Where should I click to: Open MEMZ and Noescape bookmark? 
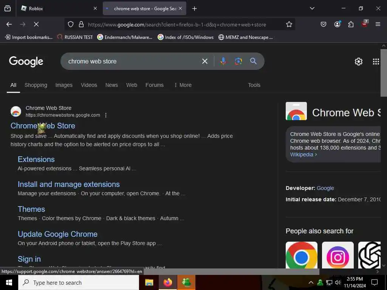pyautogui.click(x=246, y=37)
